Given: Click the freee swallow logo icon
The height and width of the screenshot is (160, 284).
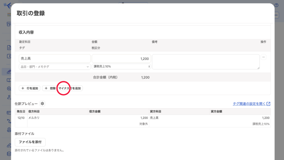Looking at the screenshot, I should (x=9, y=6).
